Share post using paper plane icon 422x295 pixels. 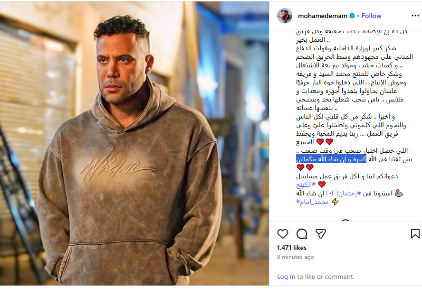[320, 234]
